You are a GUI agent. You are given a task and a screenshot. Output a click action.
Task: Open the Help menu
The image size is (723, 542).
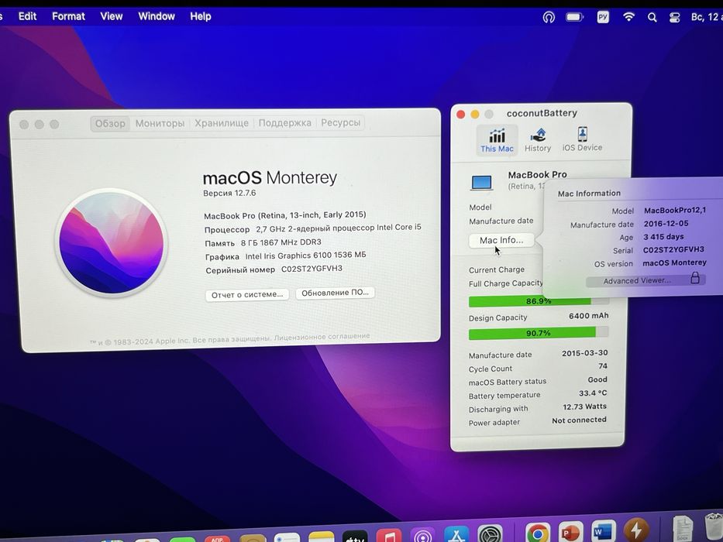pyautogui.click(x=201, y=16)
